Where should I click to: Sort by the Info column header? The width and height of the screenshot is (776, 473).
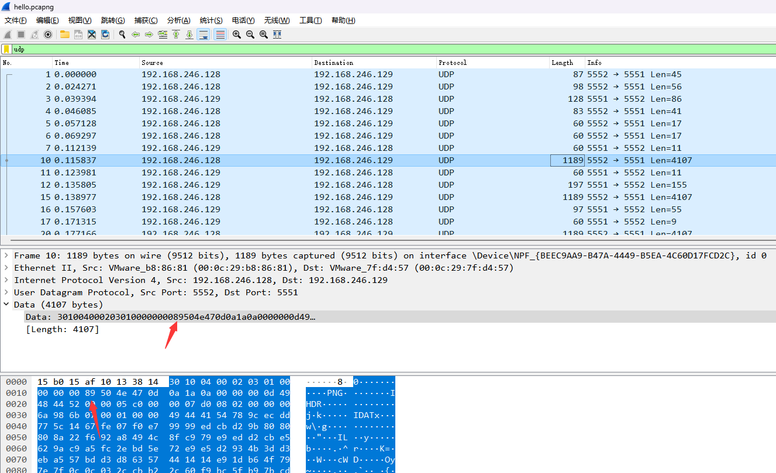click(x=680, y=63)
